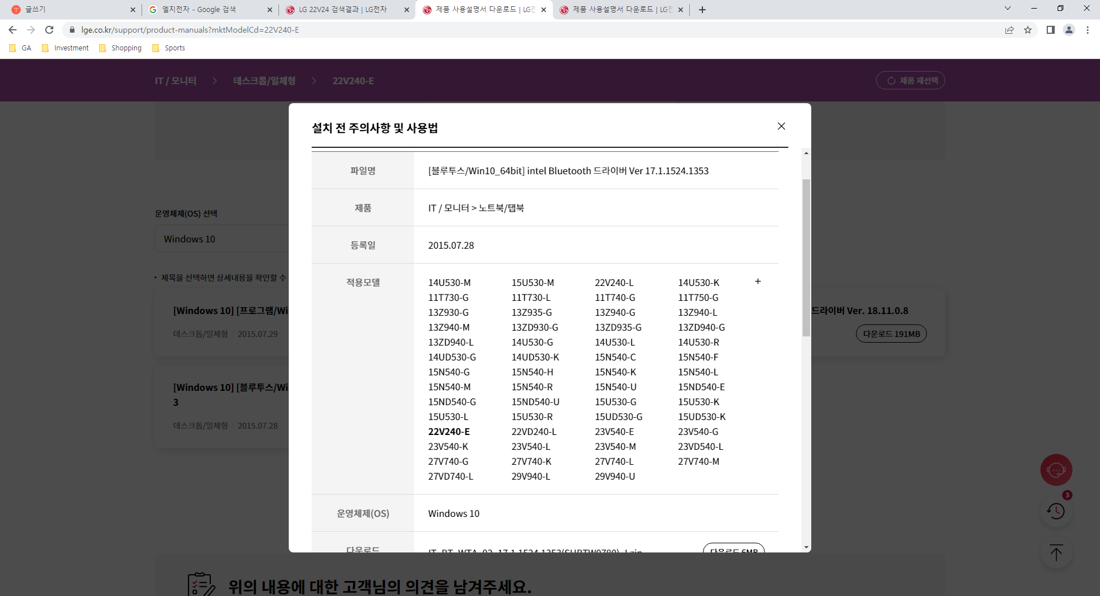The image size is (1100, 596).
Task: Expand the applicable models list plus icon
Action: [x=757, y=281]
